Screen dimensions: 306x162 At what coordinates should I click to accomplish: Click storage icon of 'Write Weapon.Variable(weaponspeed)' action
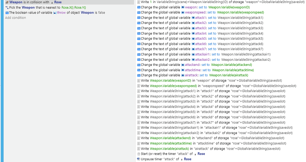click(x=139, y=86)
